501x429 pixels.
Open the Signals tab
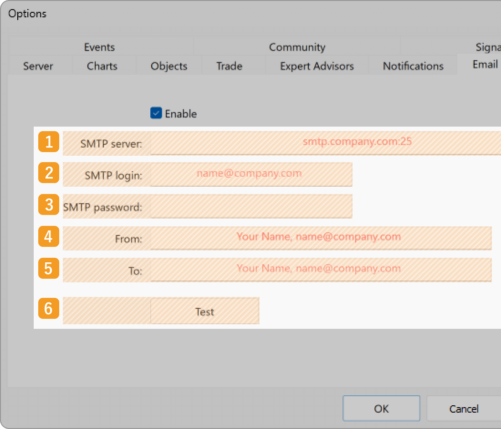point(487,47)
